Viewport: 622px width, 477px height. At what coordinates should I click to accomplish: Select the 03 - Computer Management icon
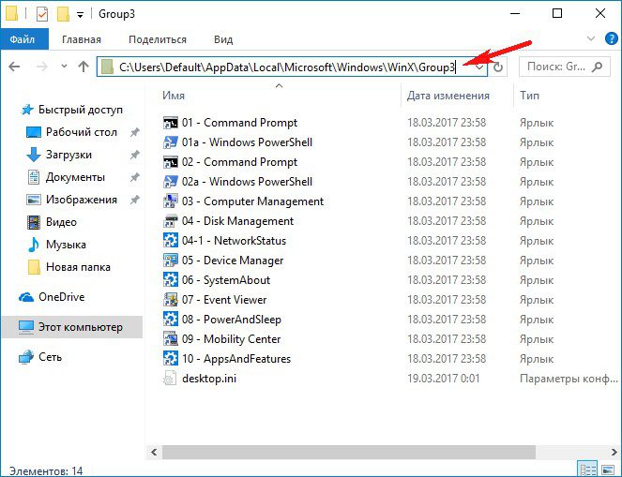[x=171, y=201]
